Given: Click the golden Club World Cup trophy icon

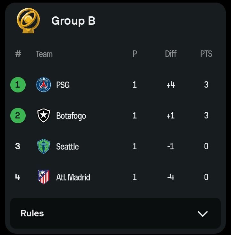Looking at the screenshot, I should (x=28, y=21).
